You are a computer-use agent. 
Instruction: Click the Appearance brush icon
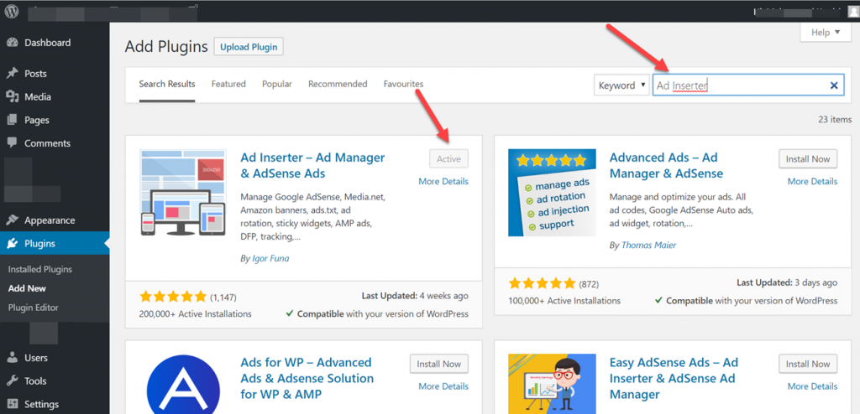click(x=12, y=220)
